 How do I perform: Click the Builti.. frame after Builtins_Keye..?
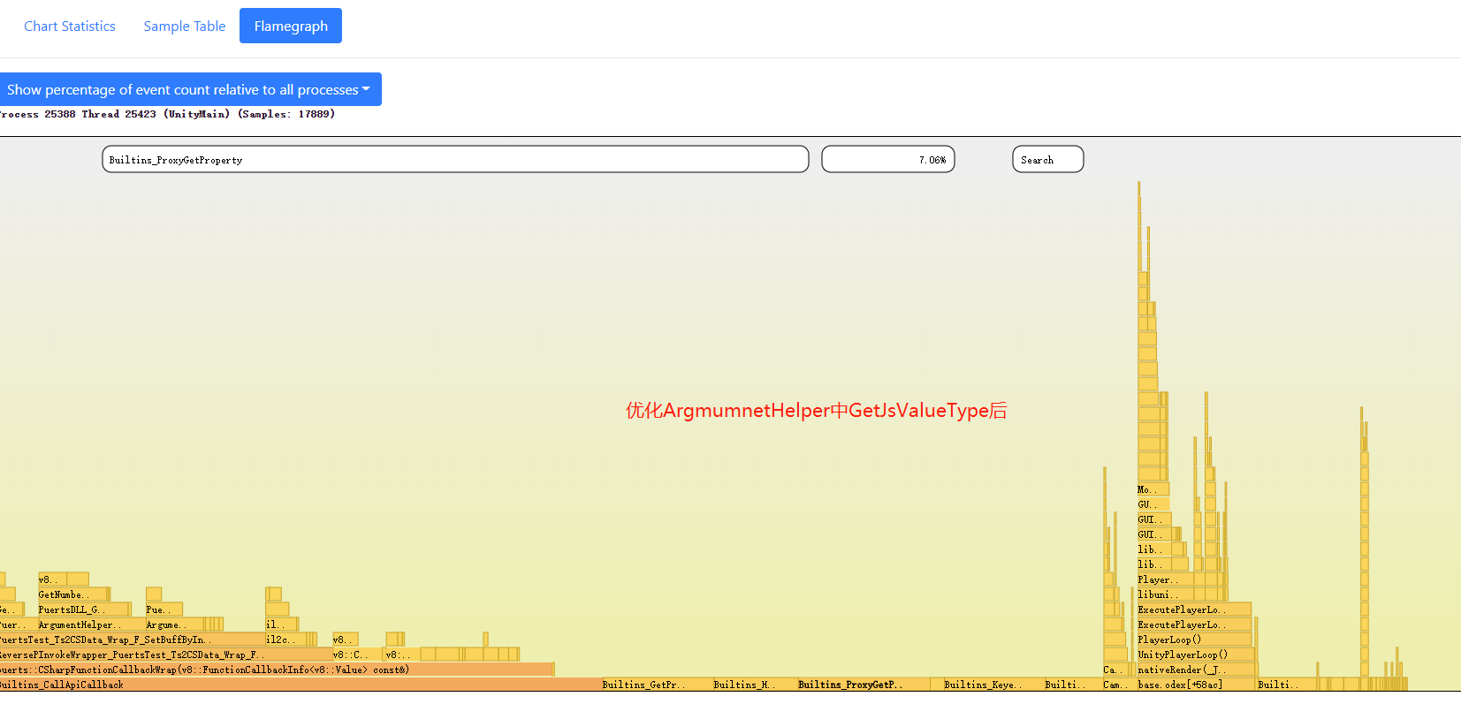pyautogui.click(x=1073, y=685)
